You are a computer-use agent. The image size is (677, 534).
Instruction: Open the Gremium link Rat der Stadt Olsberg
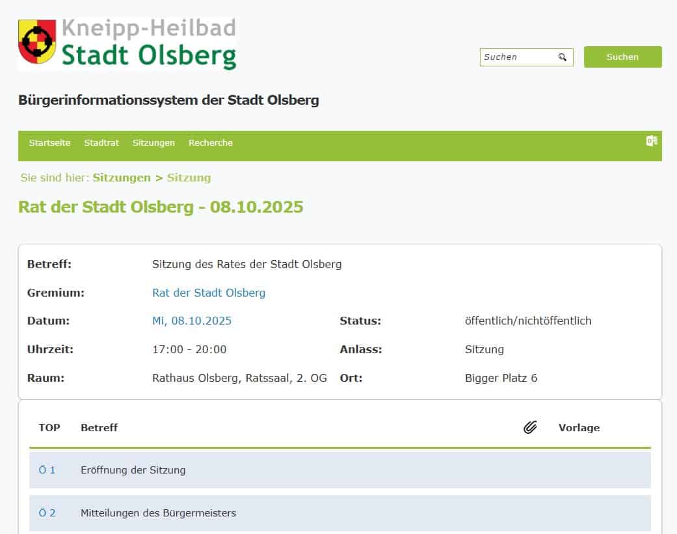coord(209,293)
